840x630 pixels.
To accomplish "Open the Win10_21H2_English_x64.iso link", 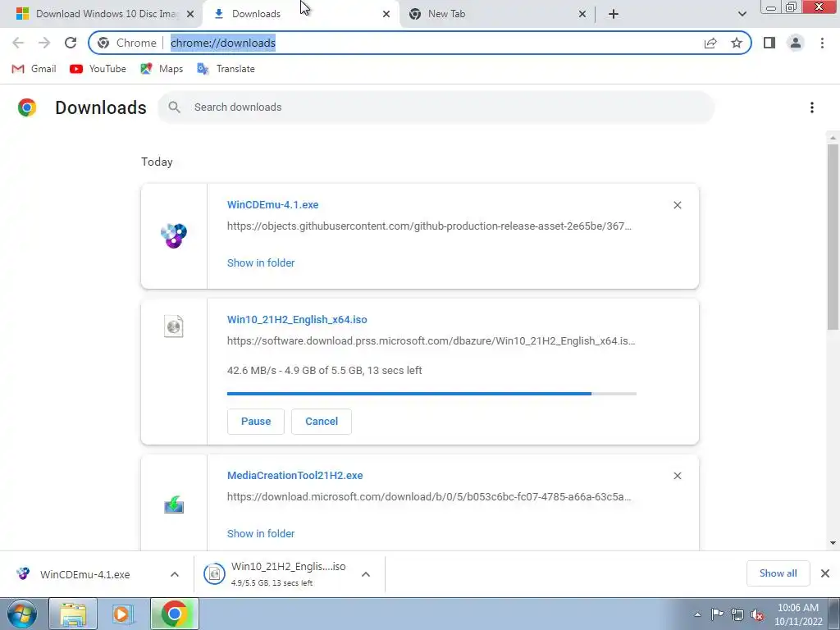I will (x=297, y=320).
